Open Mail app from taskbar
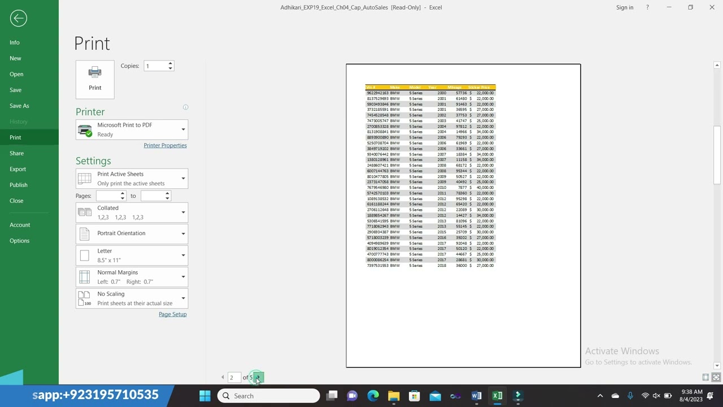This screenshot has height=407, width=723. click(435, 396)
